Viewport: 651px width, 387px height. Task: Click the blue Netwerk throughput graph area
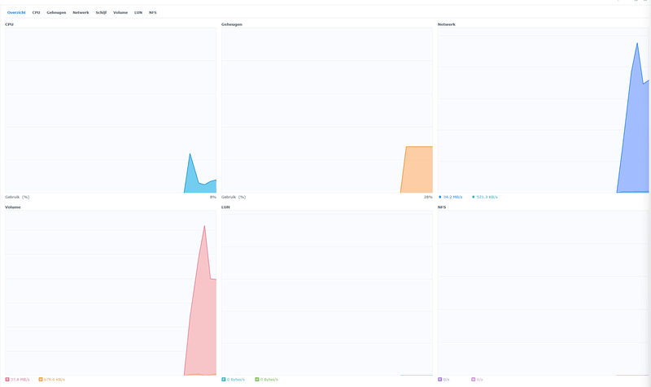635,137
